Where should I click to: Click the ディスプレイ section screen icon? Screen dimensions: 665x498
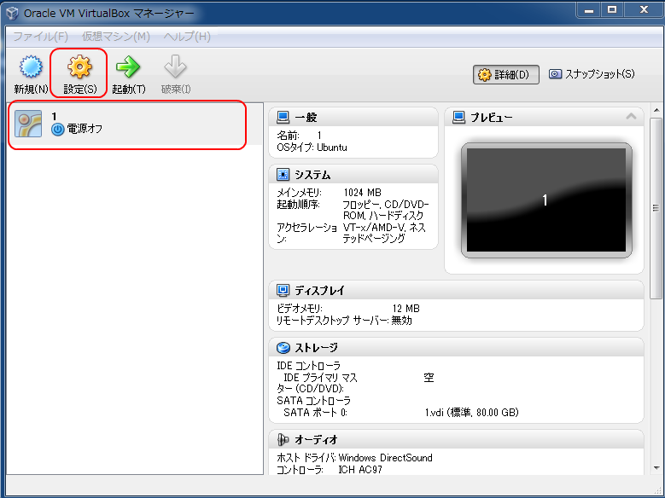tap(283, 290)
